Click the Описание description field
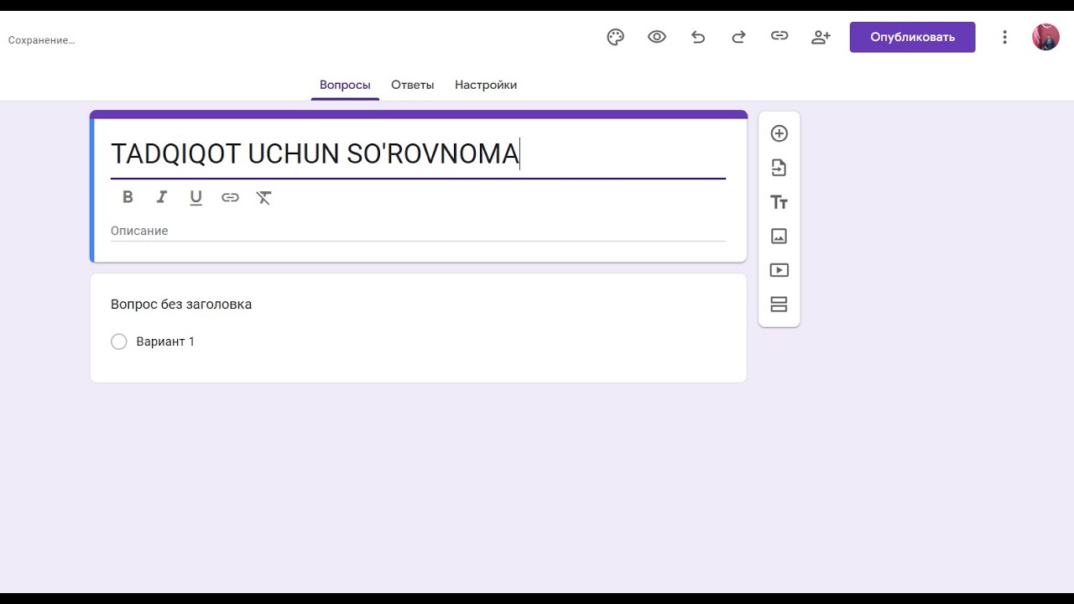1074x604 pixels. pyautogui.click(x=418, y=231)
